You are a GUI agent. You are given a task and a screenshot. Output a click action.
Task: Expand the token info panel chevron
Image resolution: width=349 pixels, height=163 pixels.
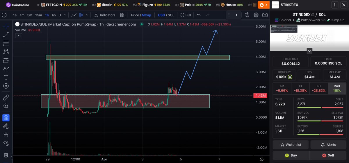point(309,51)
